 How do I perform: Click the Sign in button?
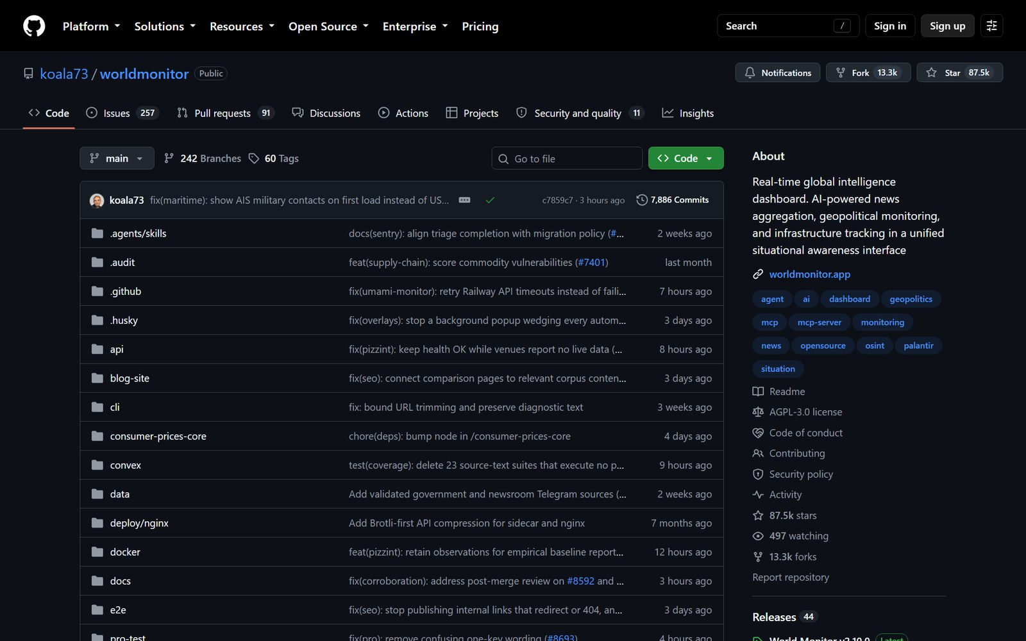[x=889, y=26]
